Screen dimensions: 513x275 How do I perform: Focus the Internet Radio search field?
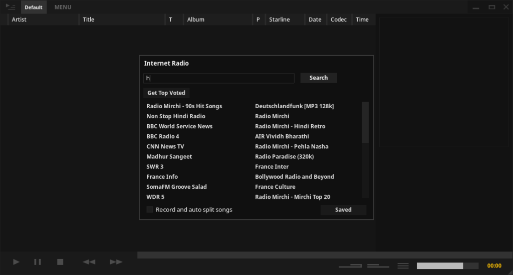point(219,78)
